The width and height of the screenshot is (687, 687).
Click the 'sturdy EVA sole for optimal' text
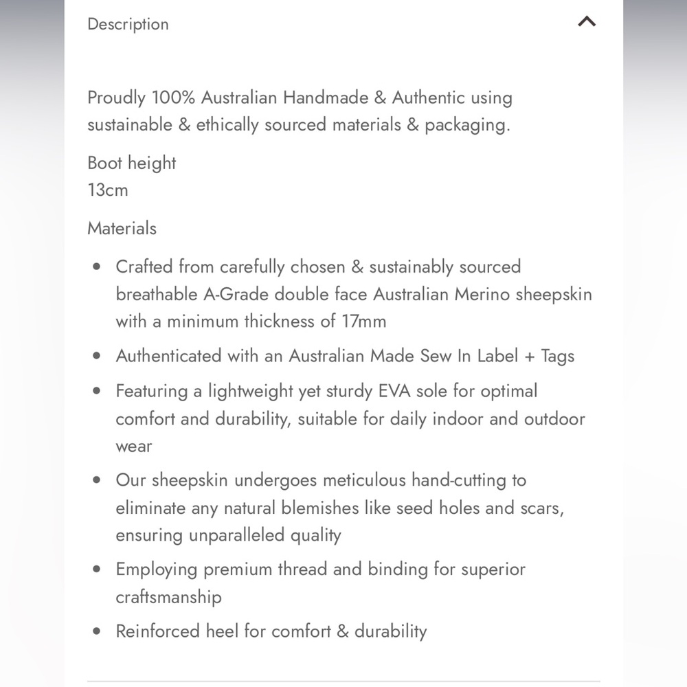[431, 391]
